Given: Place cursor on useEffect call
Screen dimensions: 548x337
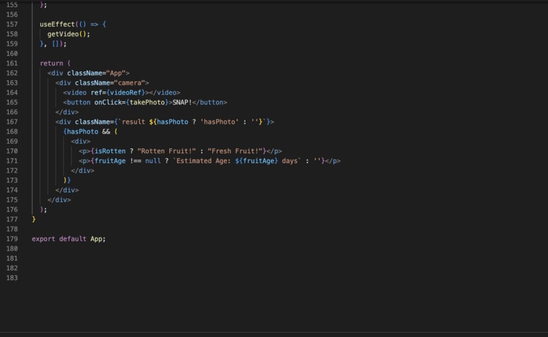Looking at the screenshot, I should click(x=57, y=24).
